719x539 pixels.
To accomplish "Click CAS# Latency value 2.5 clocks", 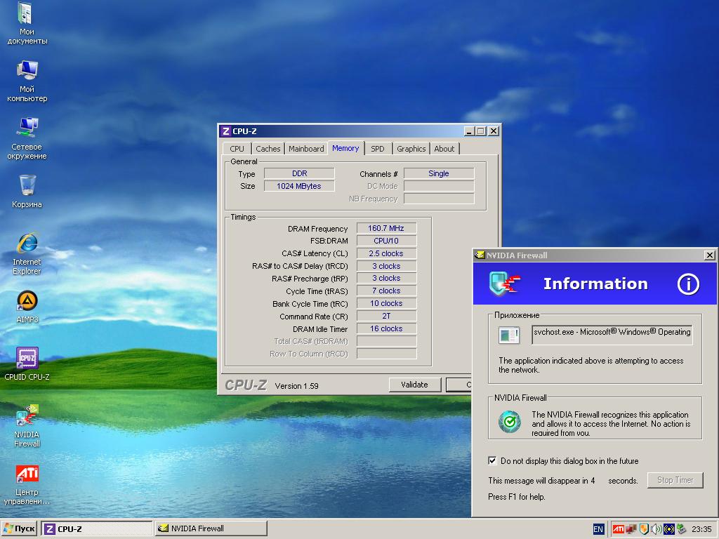I will tap(387, 253).
